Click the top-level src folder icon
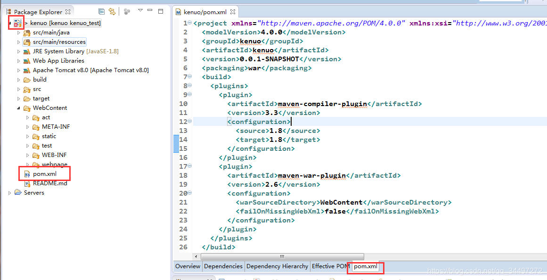This screenshot has width=547, height=280. [27, 90]
